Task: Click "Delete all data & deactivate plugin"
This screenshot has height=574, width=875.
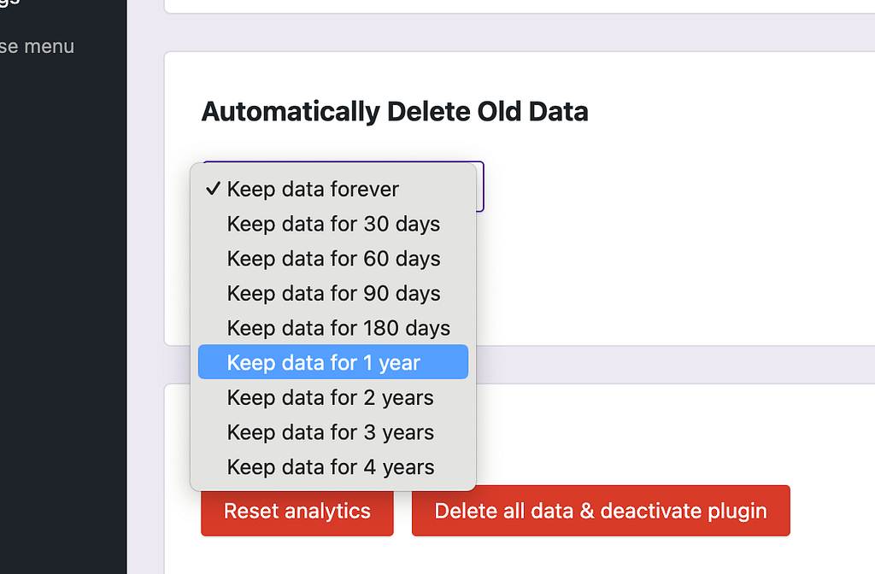Action: pos(600,510)
